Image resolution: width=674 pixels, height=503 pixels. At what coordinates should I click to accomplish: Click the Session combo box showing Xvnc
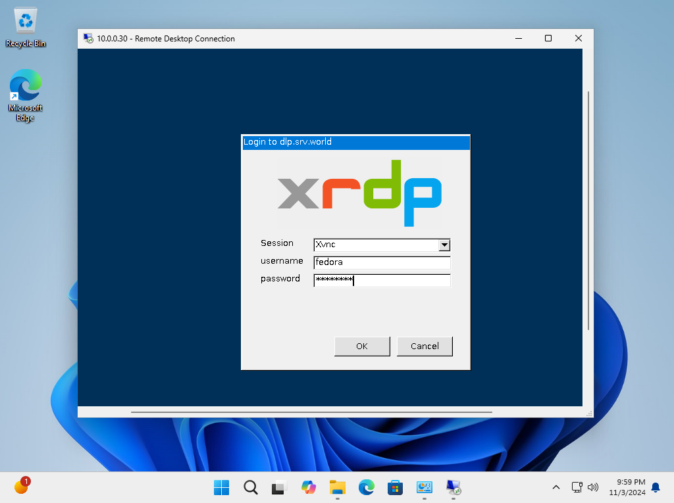(382, 245)
